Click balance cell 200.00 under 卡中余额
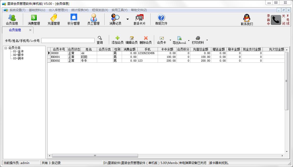This screenshot has width=293, height=167. (x=167, y=61)
